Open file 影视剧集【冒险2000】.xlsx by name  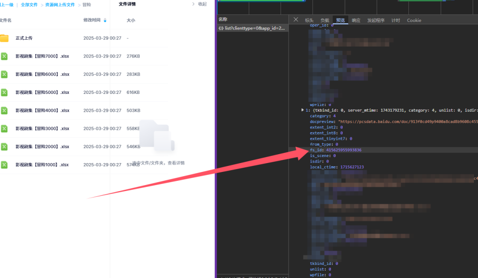[x=42, y=147]
